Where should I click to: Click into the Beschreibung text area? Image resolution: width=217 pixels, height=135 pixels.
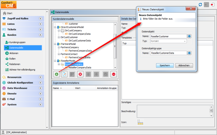click(x=173, y=111)
